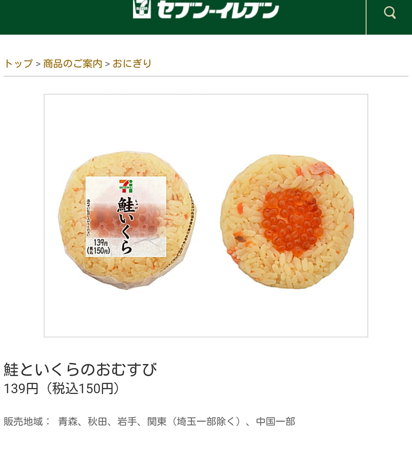Click the small 7-Eleven logo on package label
This screenshot has height=468, width=412.
[126, 186]
